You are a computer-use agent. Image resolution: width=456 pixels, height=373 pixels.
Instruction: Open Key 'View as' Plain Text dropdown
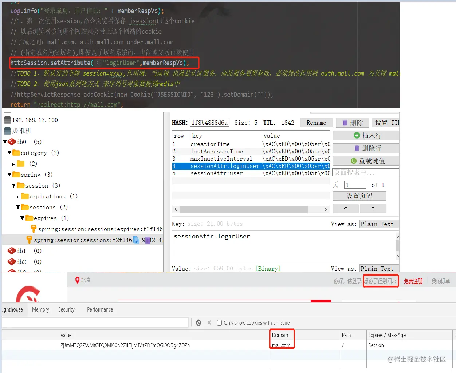pyautogui.click(x=379, y=224)
